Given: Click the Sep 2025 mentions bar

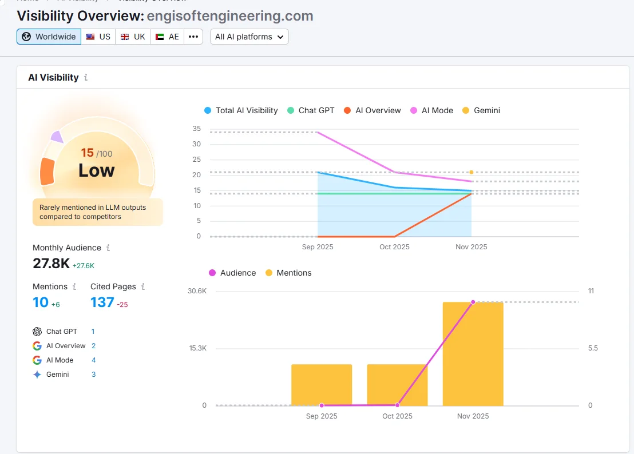Looking at the screenshot, I should tap(322, 385).
